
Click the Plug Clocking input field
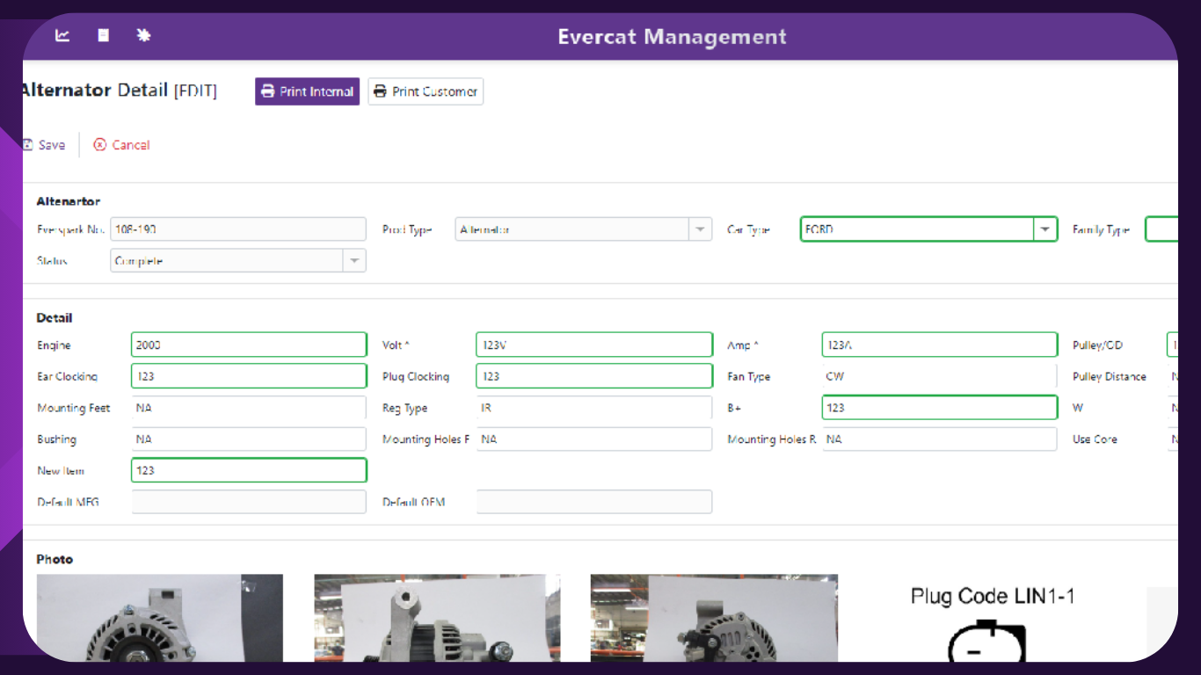[593, 376]
